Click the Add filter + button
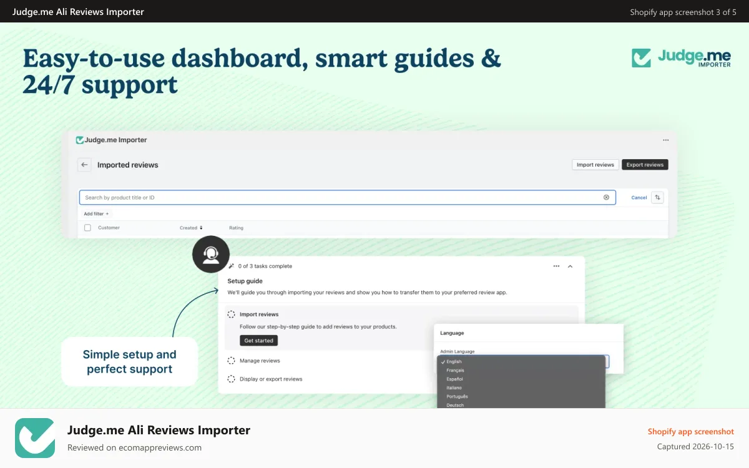This screenshot has height=468, width=749. (96, 214)
